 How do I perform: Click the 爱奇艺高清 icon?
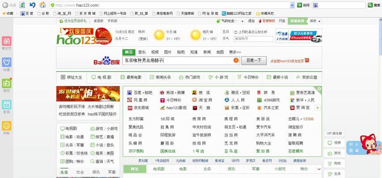pos(292,93)
